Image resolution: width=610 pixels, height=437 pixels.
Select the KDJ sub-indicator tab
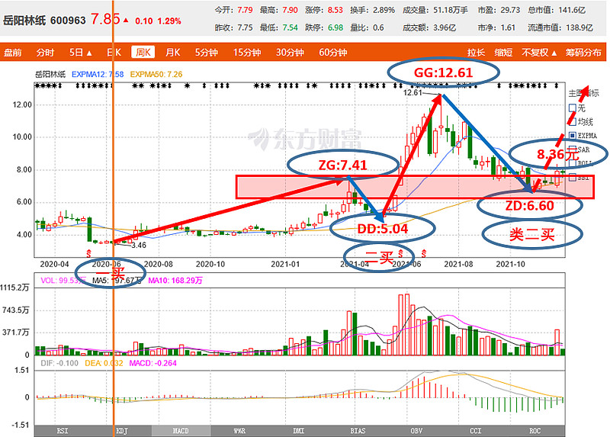point(122,431)
